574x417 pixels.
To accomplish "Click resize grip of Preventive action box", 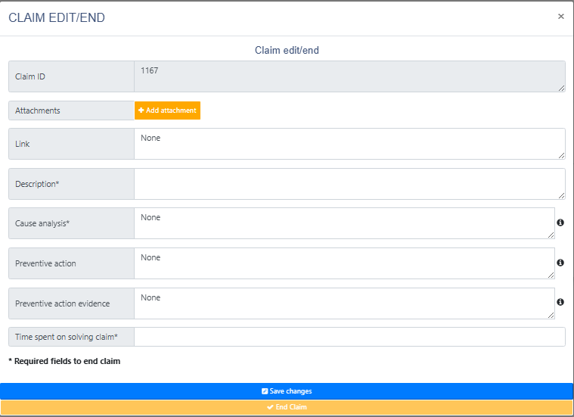I will (x=551, y=275).
